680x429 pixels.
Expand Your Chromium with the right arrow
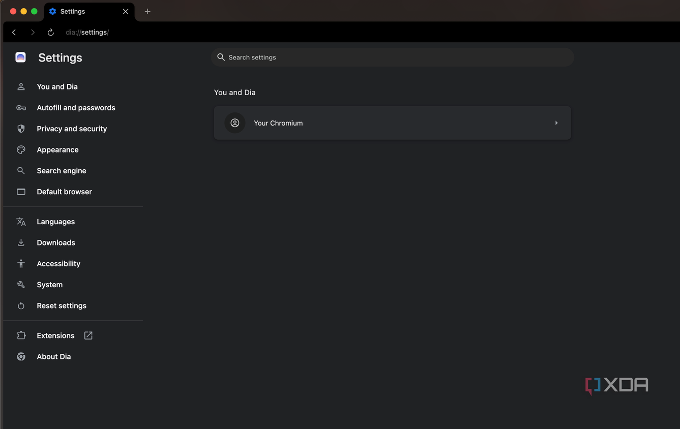click(x=556, y=123)
